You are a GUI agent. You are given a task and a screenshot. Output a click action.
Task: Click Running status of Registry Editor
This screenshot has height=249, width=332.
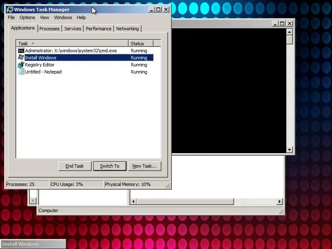click(x=139, y=65)
